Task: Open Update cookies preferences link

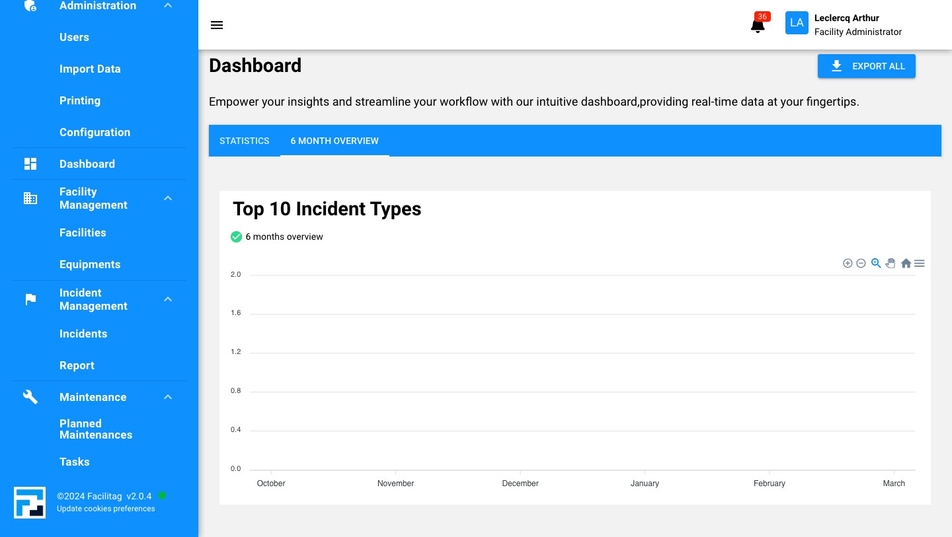Action: tap(106, 509)
